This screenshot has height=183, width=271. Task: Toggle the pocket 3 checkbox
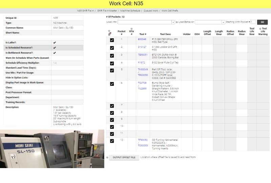click(112, 56)
